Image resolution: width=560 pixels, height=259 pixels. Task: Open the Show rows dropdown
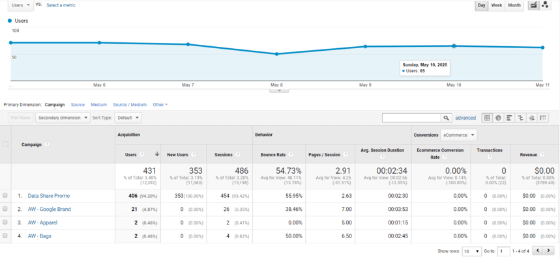472,251
